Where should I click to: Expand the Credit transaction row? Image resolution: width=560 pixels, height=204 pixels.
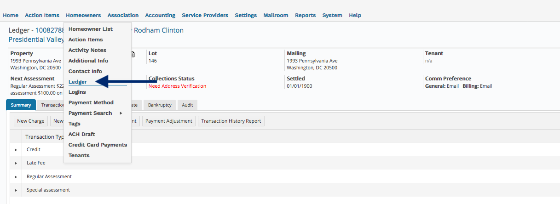[16, 150]
